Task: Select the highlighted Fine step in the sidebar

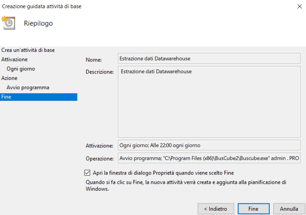Action: tap(38, 97)
